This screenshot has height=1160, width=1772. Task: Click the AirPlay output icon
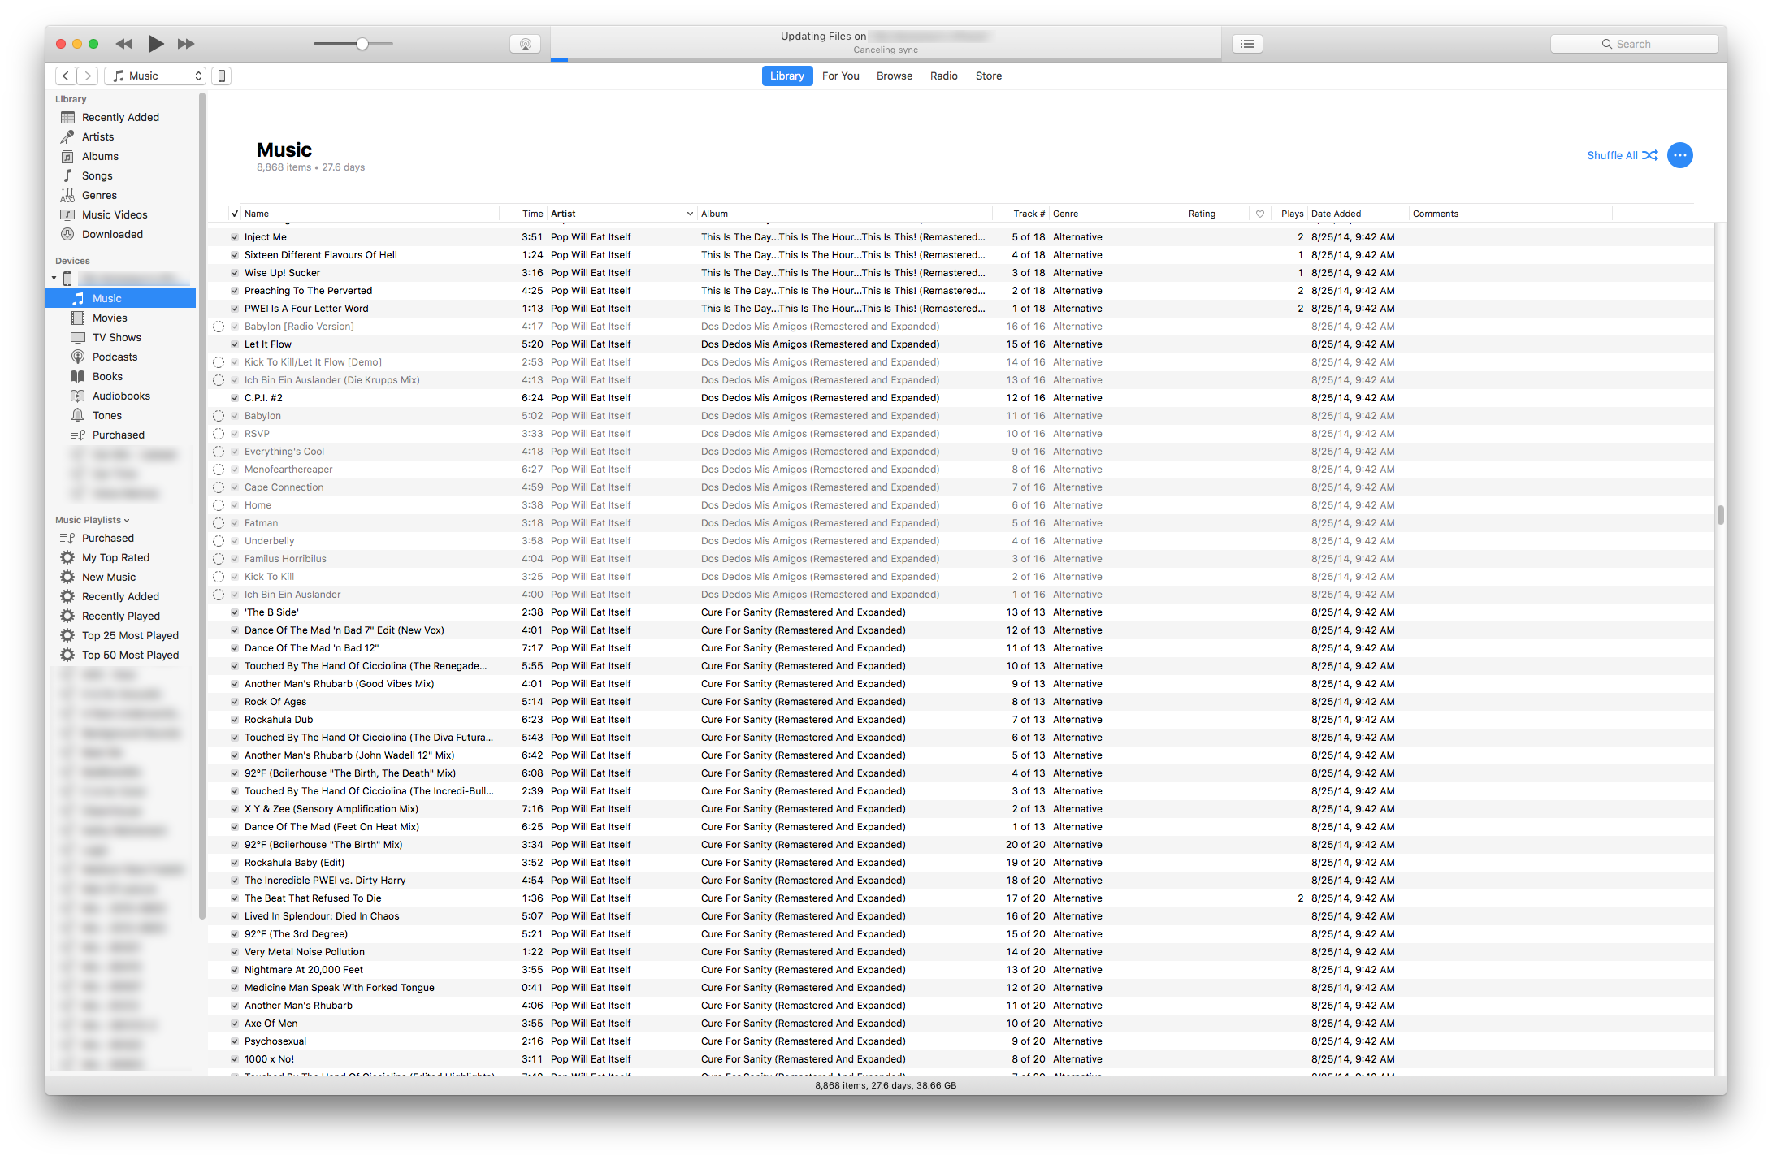point(525,45)
